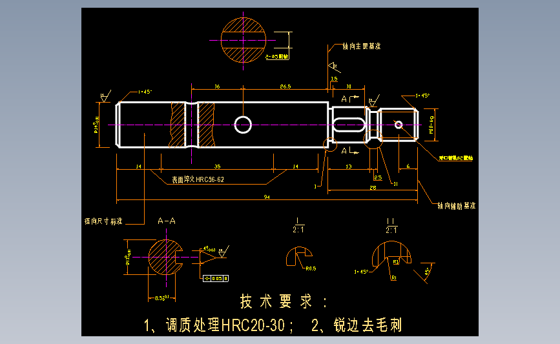
Task: Click the note 调质处理HRC20-30
Action: (225, 325)
